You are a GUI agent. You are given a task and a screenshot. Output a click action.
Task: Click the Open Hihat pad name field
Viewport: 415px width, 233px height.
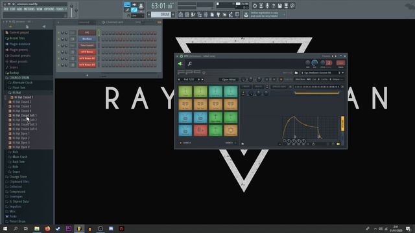coord(229,80)
